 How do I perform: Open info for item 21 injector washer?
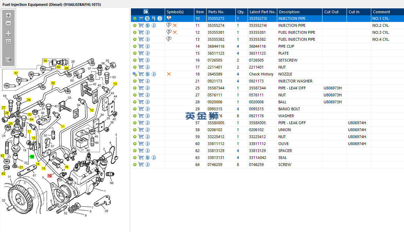147,81
